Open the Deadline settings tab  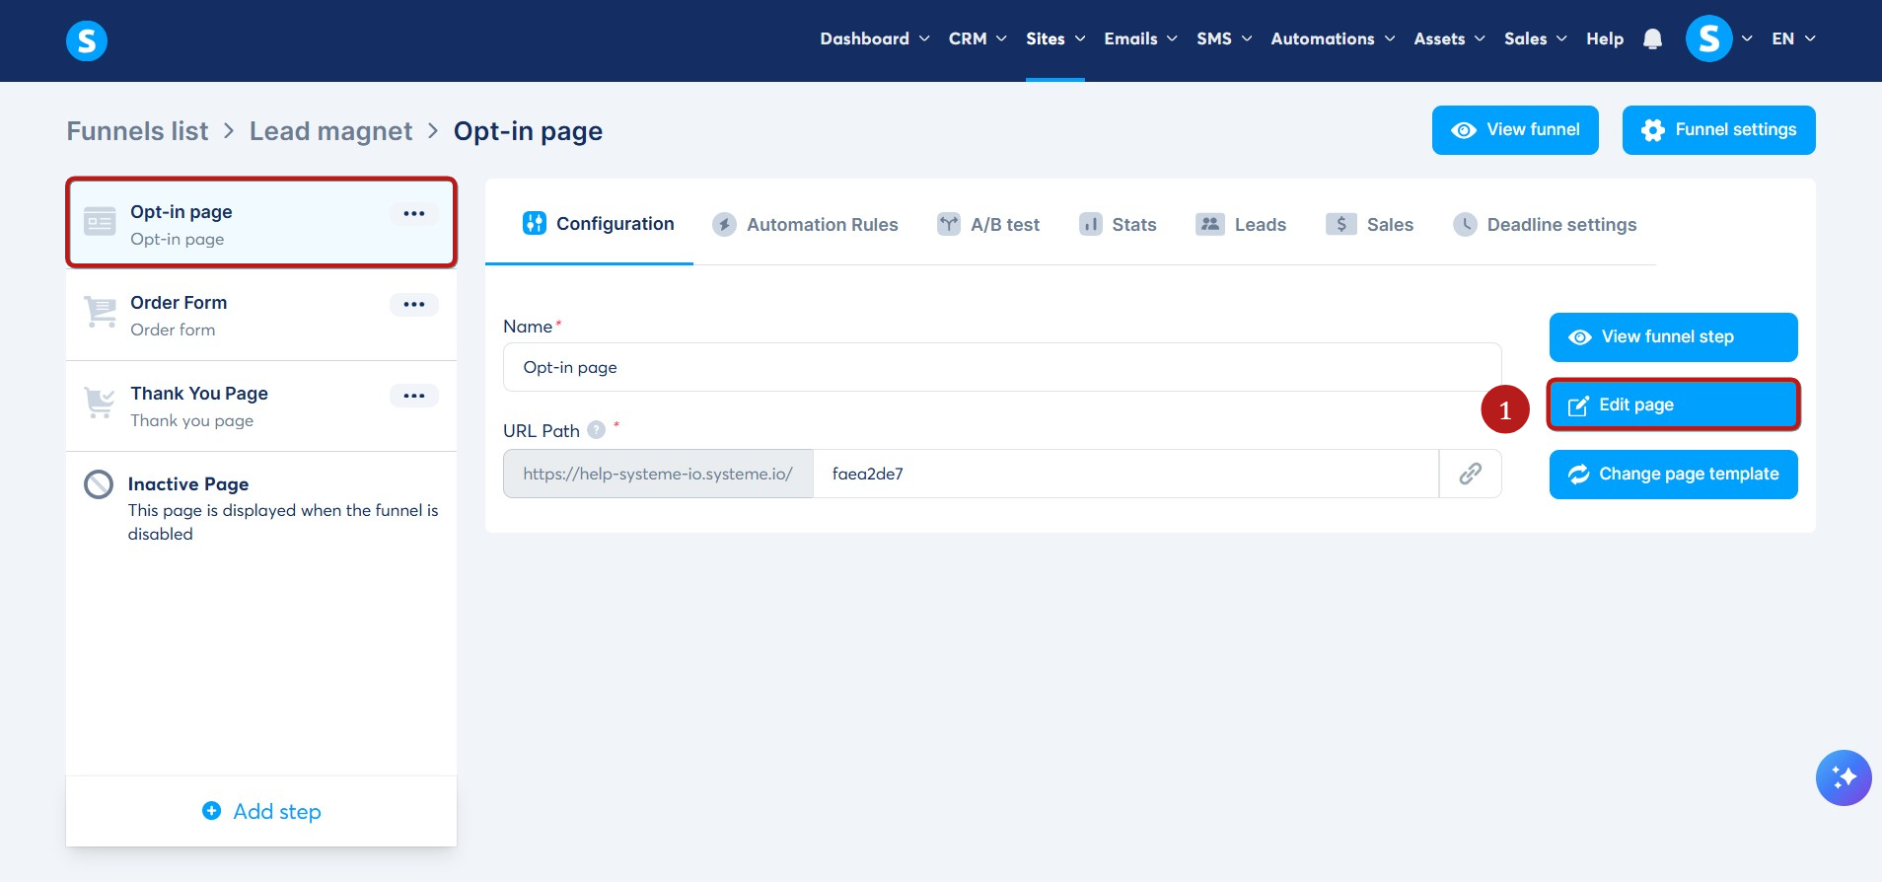coord(1545,224)
